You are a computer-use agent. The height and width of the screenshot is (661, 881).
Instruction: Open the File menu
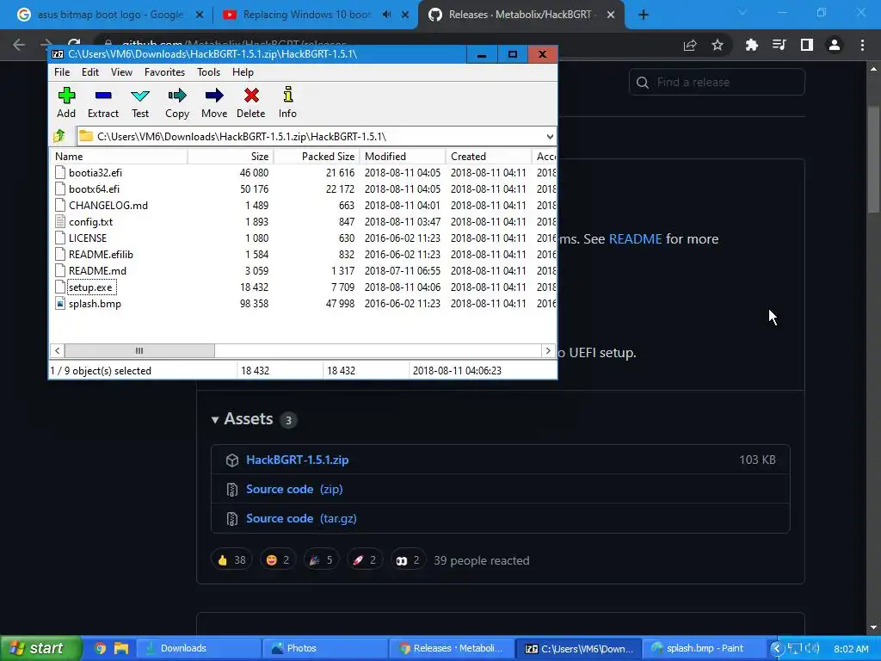tap(62, 72)
